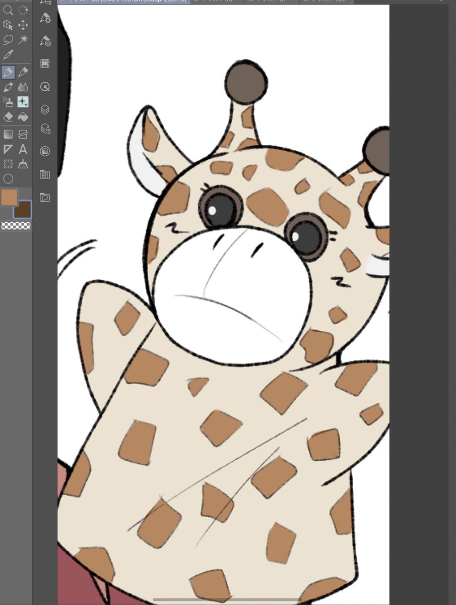The width and height of the screenshot is (456, 605).
Task: Select the Ruler triangle tool
Action: pos(8,149)
